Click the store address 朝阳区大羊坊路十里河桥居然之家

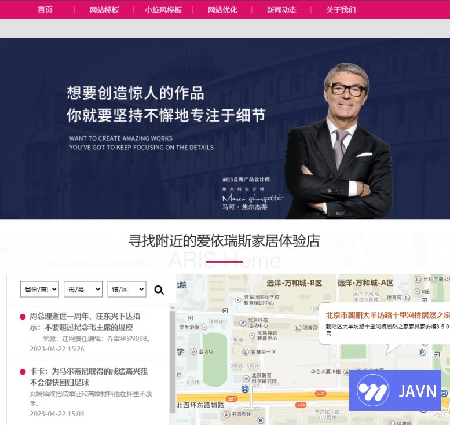tap(387, 329)
